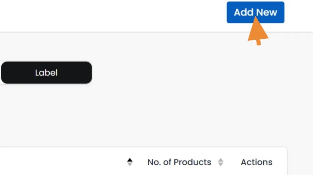Select the Actions heading in the table

(256, 162)
